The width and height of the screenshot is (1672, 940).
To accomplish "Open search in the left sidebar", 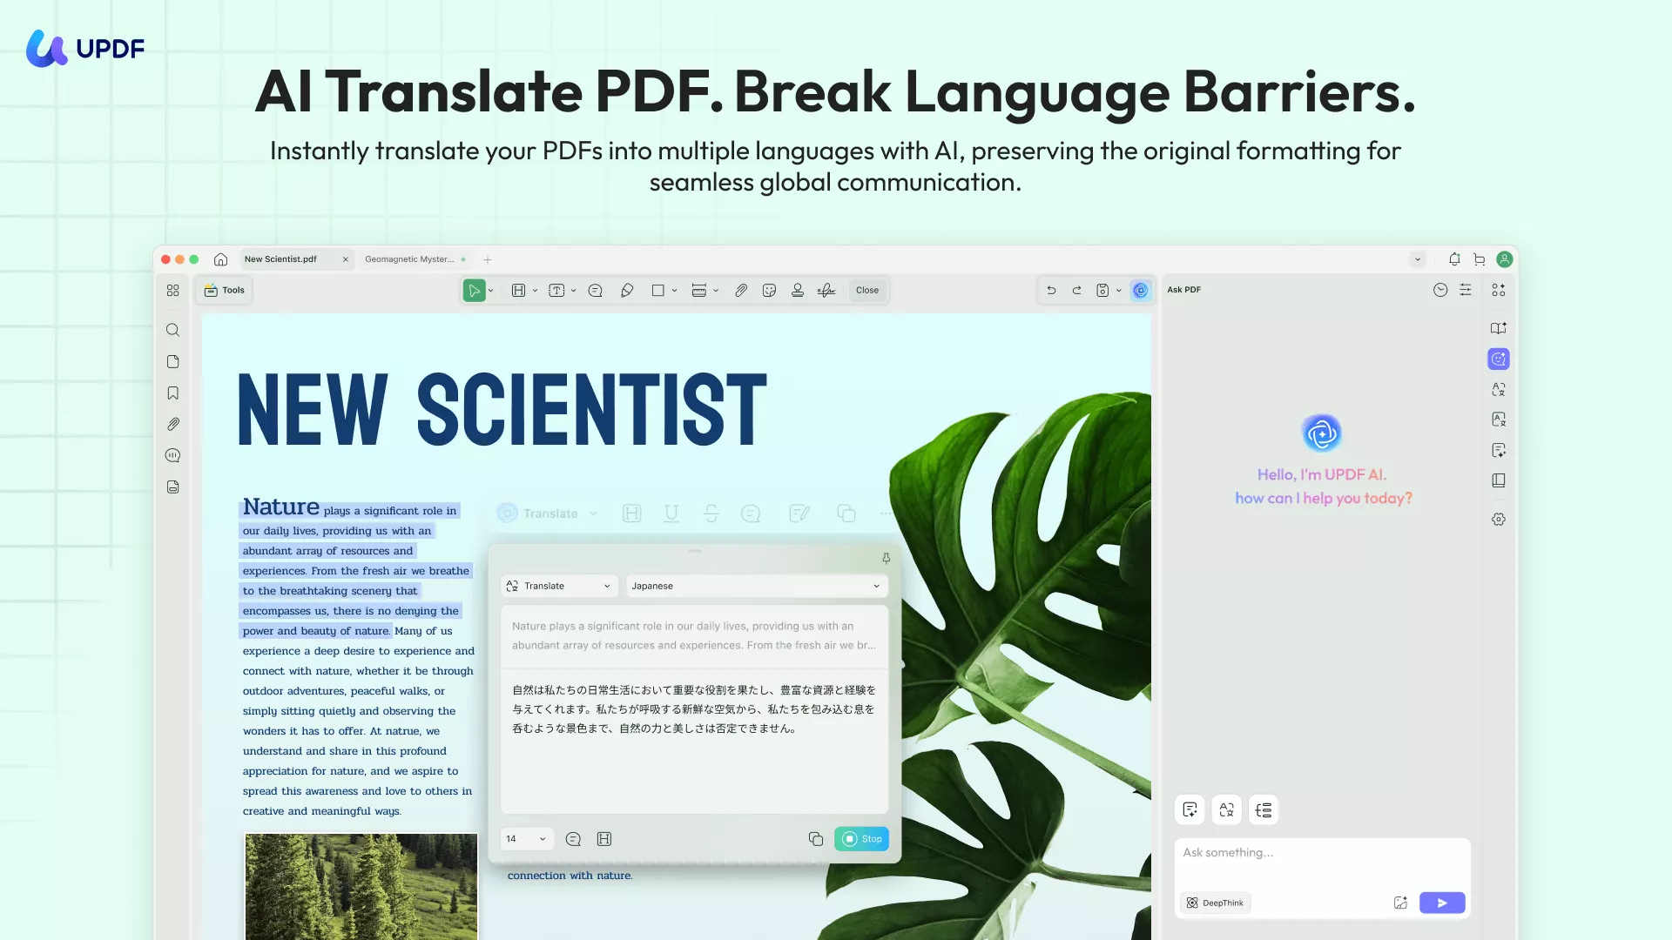I will pyautogui.click(x=172, y=330).
